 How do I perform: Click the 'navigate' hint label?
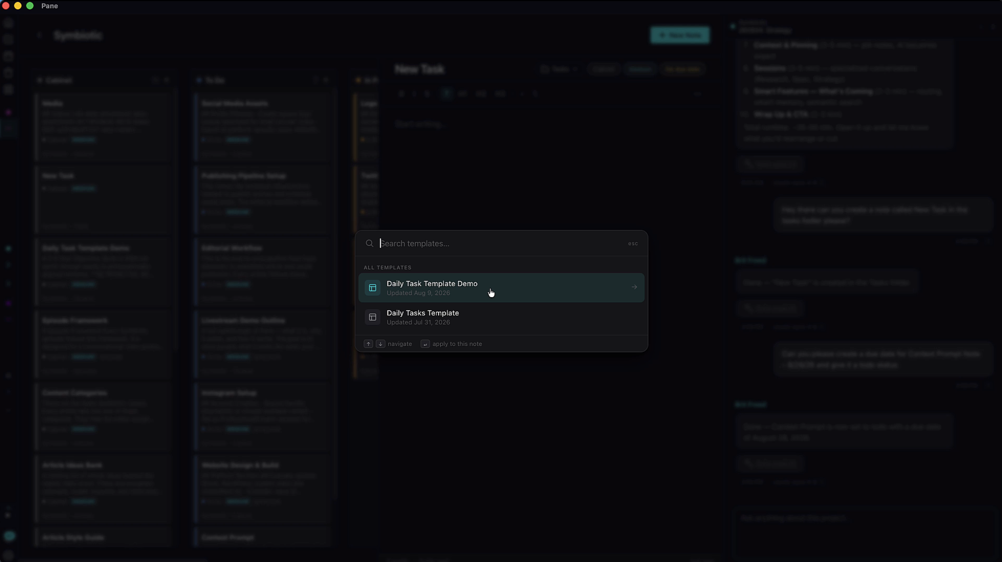(400, 344)
